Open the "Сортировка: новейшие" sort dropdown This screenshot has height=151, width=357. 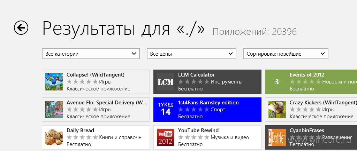(x=286, y=54)
